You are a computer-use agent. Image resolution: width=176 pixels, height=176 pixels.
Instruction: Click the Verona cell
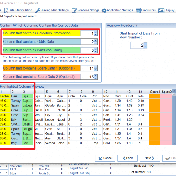50,143
